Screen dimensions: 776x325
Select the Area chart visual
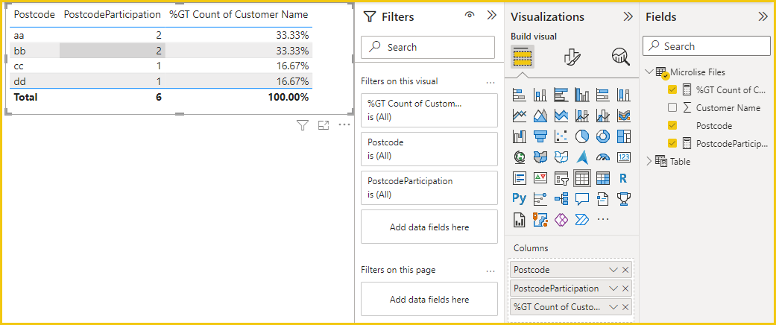tap(540, 116)
